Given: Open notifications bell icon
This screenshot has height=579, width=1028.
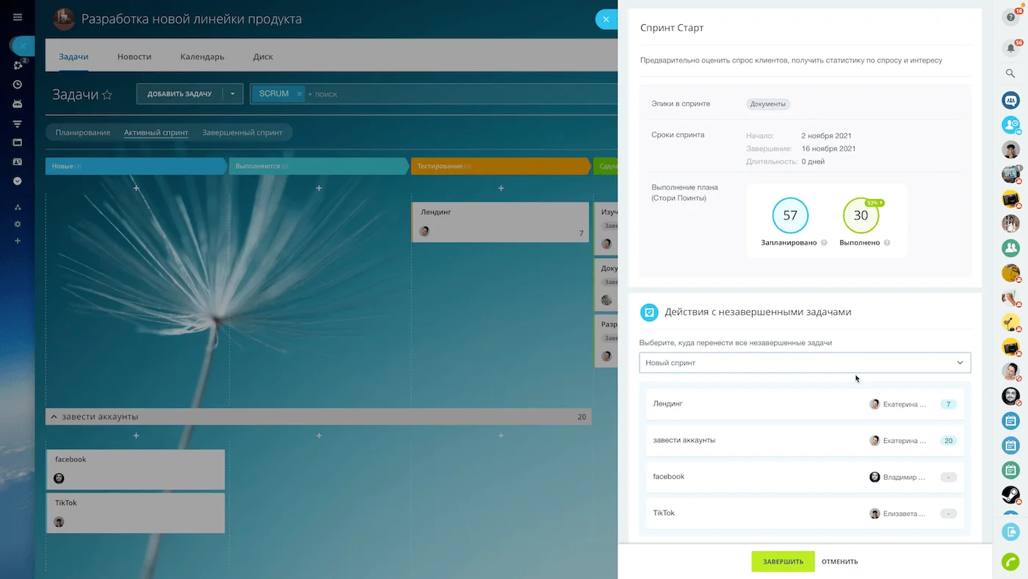Looking at the screenshot, I should (x=1010, y=48).
